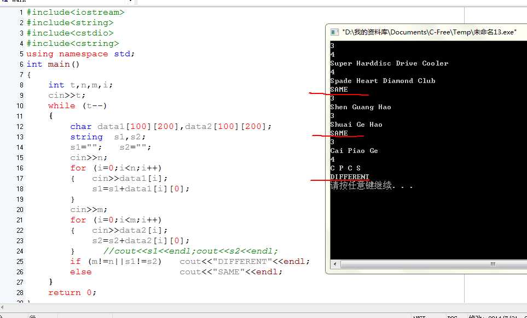This screenshot has height=318, width=527.
Task: Click the else line printing "SAME"
Action: [x=176, y=272]
